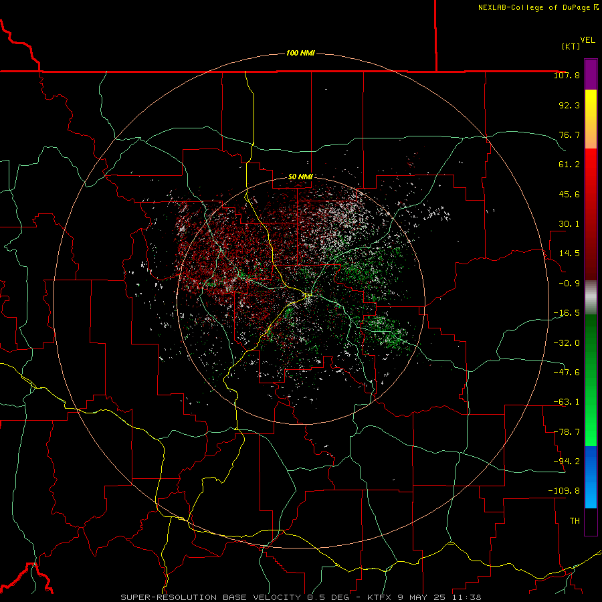Click the -16.5 legend value
This screenshot has width=602, height=602.
(x=567, y=313)
